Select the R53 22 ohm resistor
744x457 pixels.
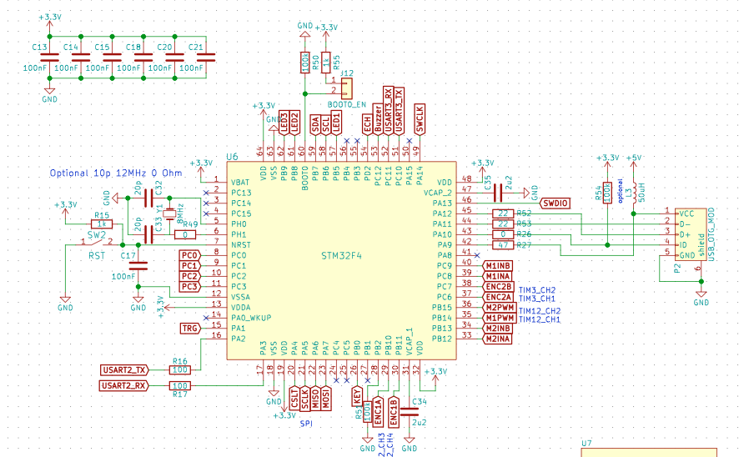coord(503,224)
